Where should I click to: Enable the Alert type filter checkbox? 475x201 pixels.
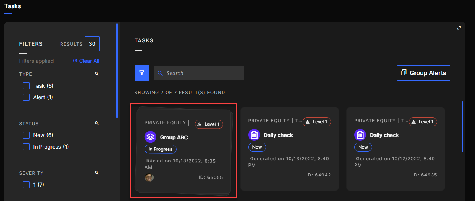click(x=26, y=97)
